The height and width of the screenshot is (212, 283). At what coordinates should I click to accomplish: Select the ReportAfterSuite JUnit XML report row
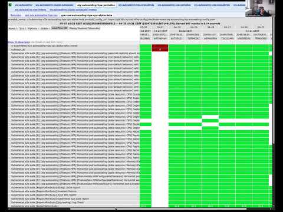point(74,195)
